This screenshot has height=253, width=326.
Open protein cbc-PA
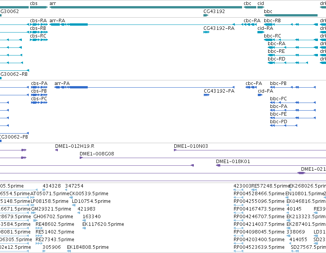(x=254, y=83)
